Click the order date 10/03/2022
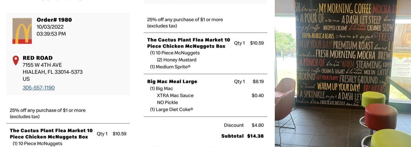Screen dimensions: 411x147 [x=50, y=27]
